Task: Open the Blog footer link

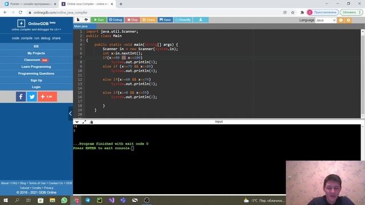Action: (23, 183)
